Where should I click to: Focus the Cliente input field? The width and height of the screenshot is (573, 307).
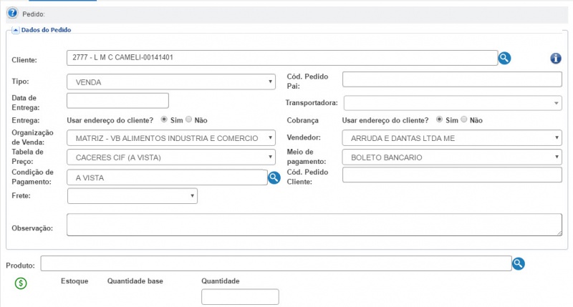[282, 58]
